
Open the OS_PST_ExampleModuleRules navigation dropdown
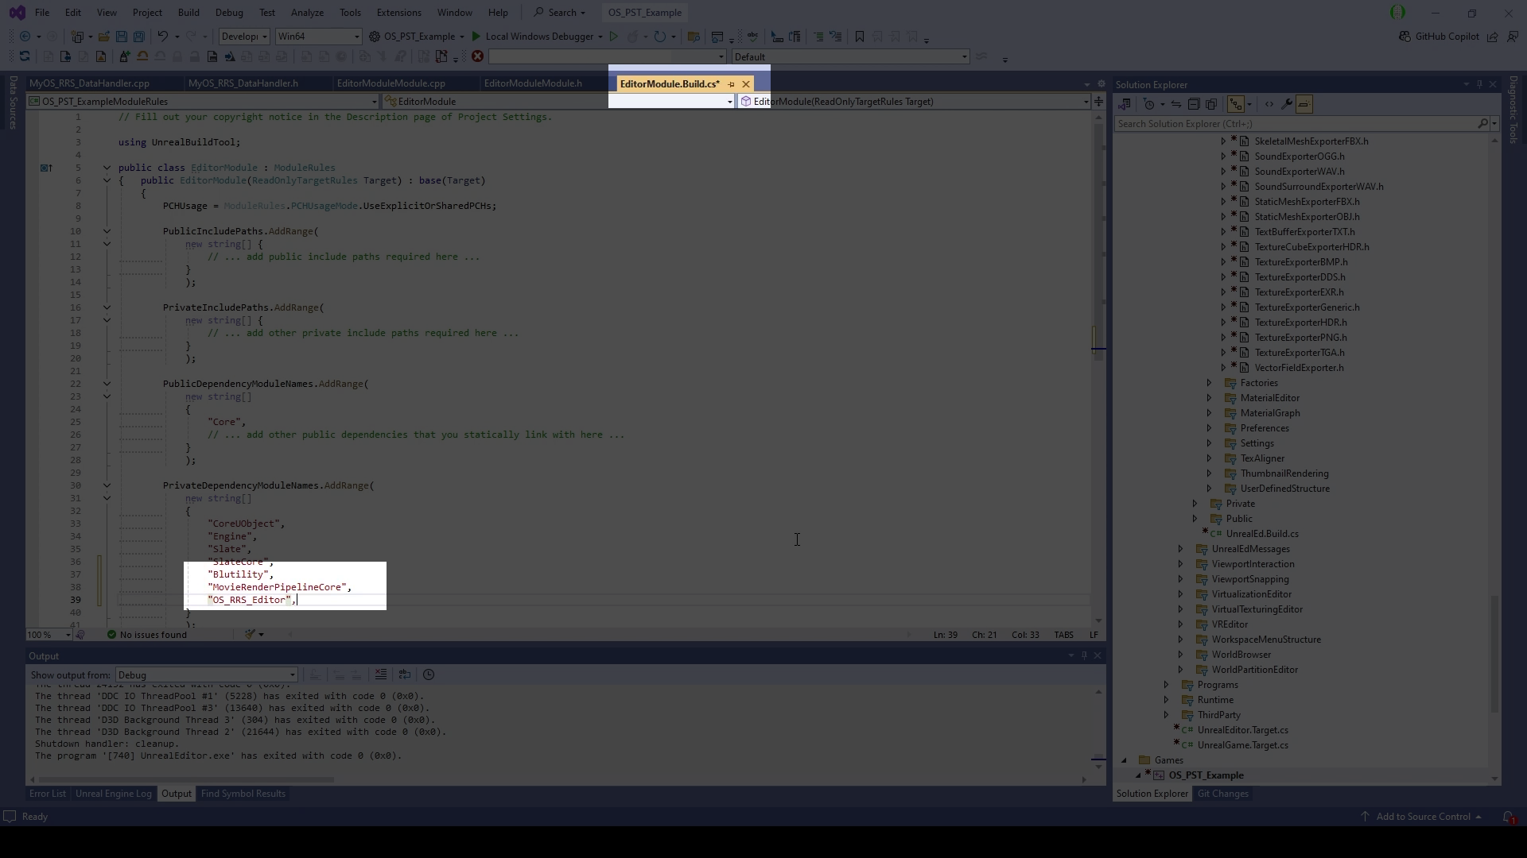[203, 102]
